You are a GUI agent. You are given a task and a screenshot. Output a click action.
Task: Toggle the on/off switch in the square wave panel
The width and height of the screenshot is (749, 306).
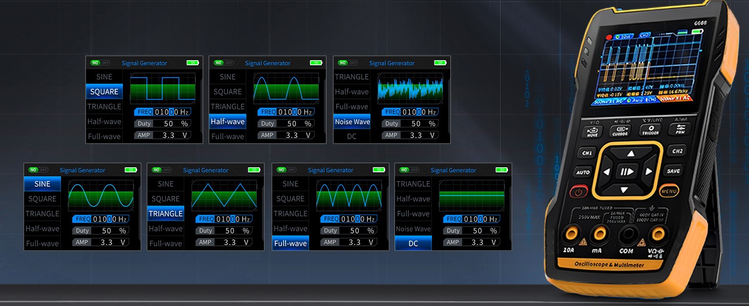tap(100, 63)
